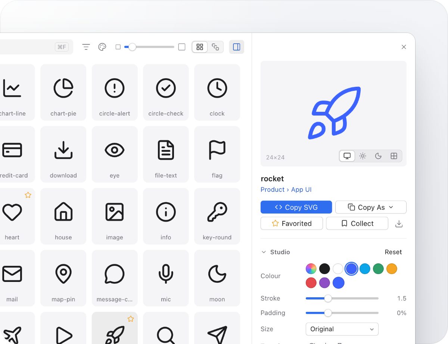Screen dimensions: 448x344
Task: Switch to the grouped view mode
Action: pos(215,47)
